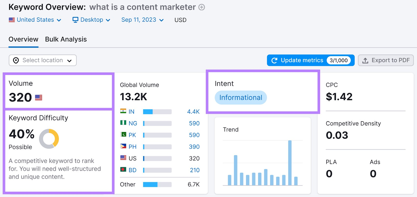Expand the Sep 11, 2023 date dropdown
This screenshot has height=197, width=417.
point(142,20)
